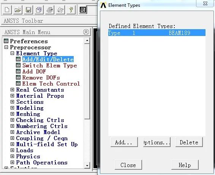Click Main Menu scrollbar up arrow
Screen dimensions: 215x175
point(87,41)
